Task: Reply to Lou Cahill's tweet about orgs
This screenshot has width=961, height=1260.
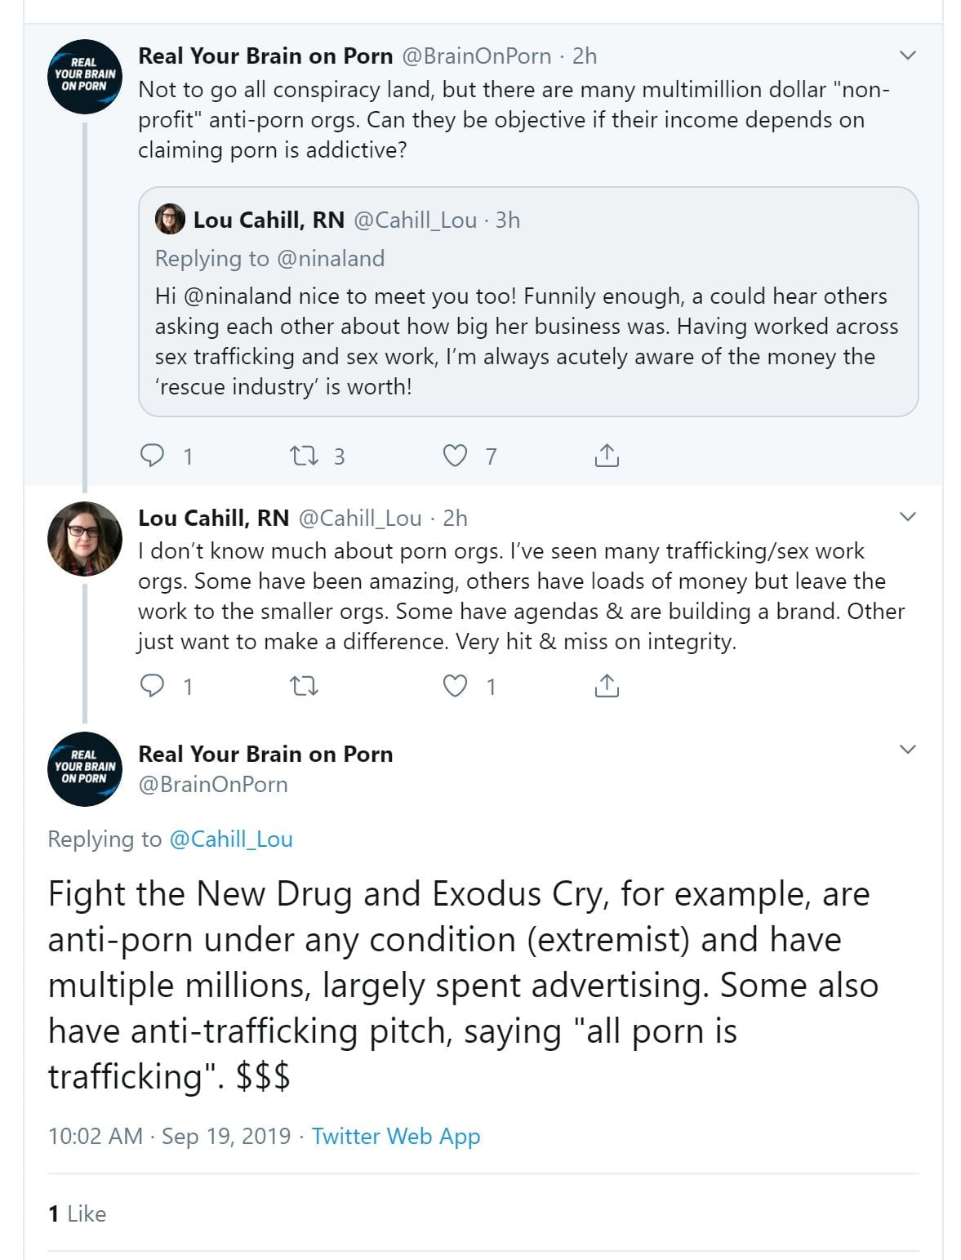Action: pyautogui.click(x=153, y=685)
